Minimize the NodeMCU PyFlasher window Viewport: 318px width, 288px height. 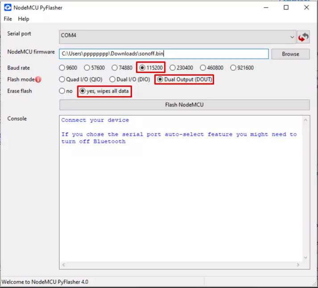266,8
